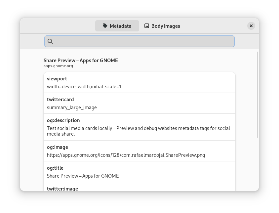The width and height of the screenshot is (279, 213).
Task: Focus the metadata search field
Action: (139, 41)
